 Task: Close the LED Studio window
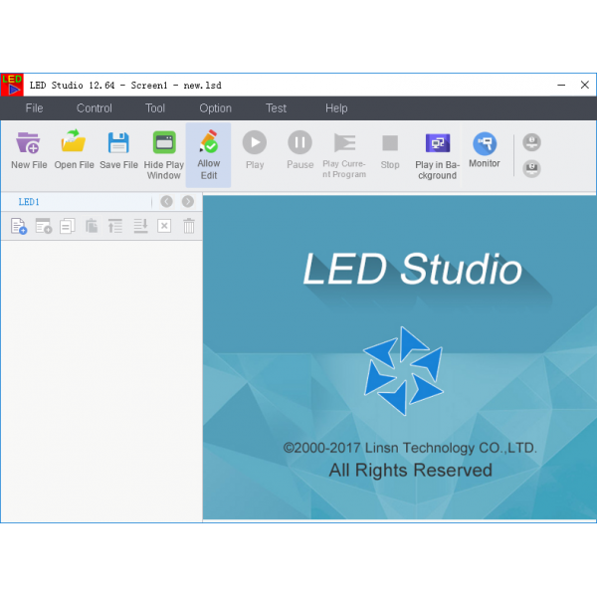tap(585, 85)
